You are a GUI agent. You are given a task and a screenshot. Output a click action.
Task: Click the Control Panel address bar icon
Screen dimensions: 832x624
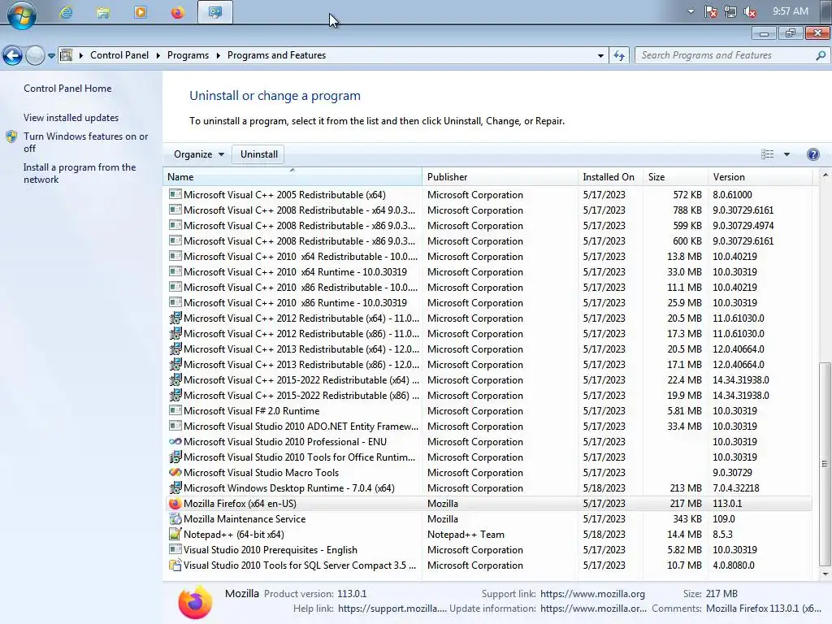(67, 55)
